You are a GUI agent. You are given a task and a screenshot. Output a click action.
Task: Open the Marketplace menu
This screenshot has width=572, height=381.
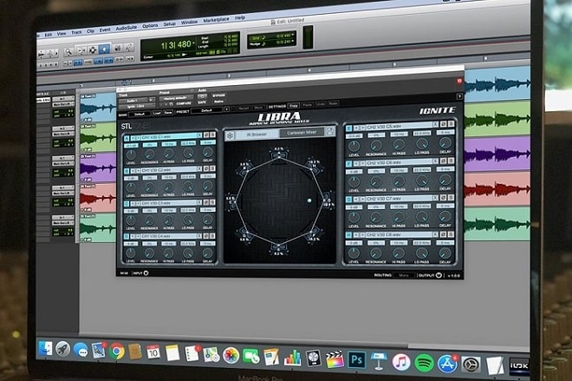(x=216, y=20)
